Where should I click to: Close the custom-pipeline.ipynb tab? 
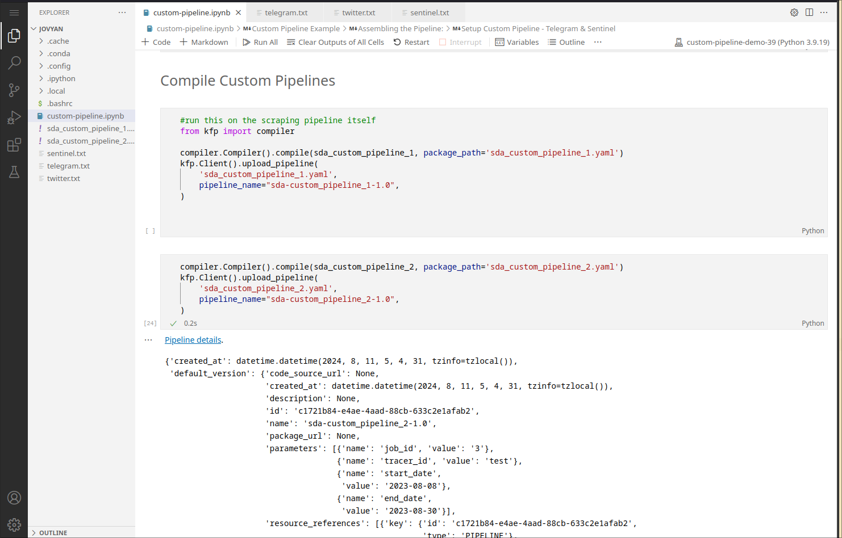click(x=239, y=12)
